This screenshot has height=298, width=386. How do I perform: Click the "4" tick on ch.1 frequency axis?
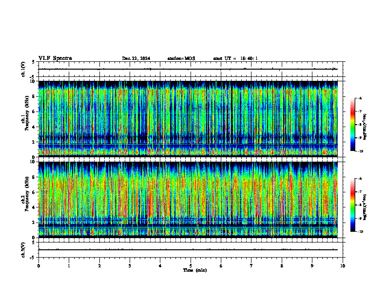point(34,127)
